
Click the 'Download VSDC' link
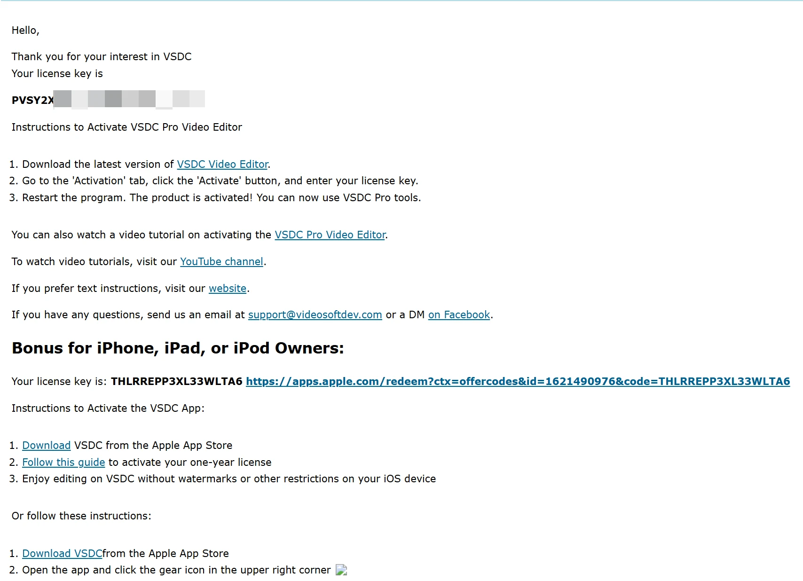(62, 553)
